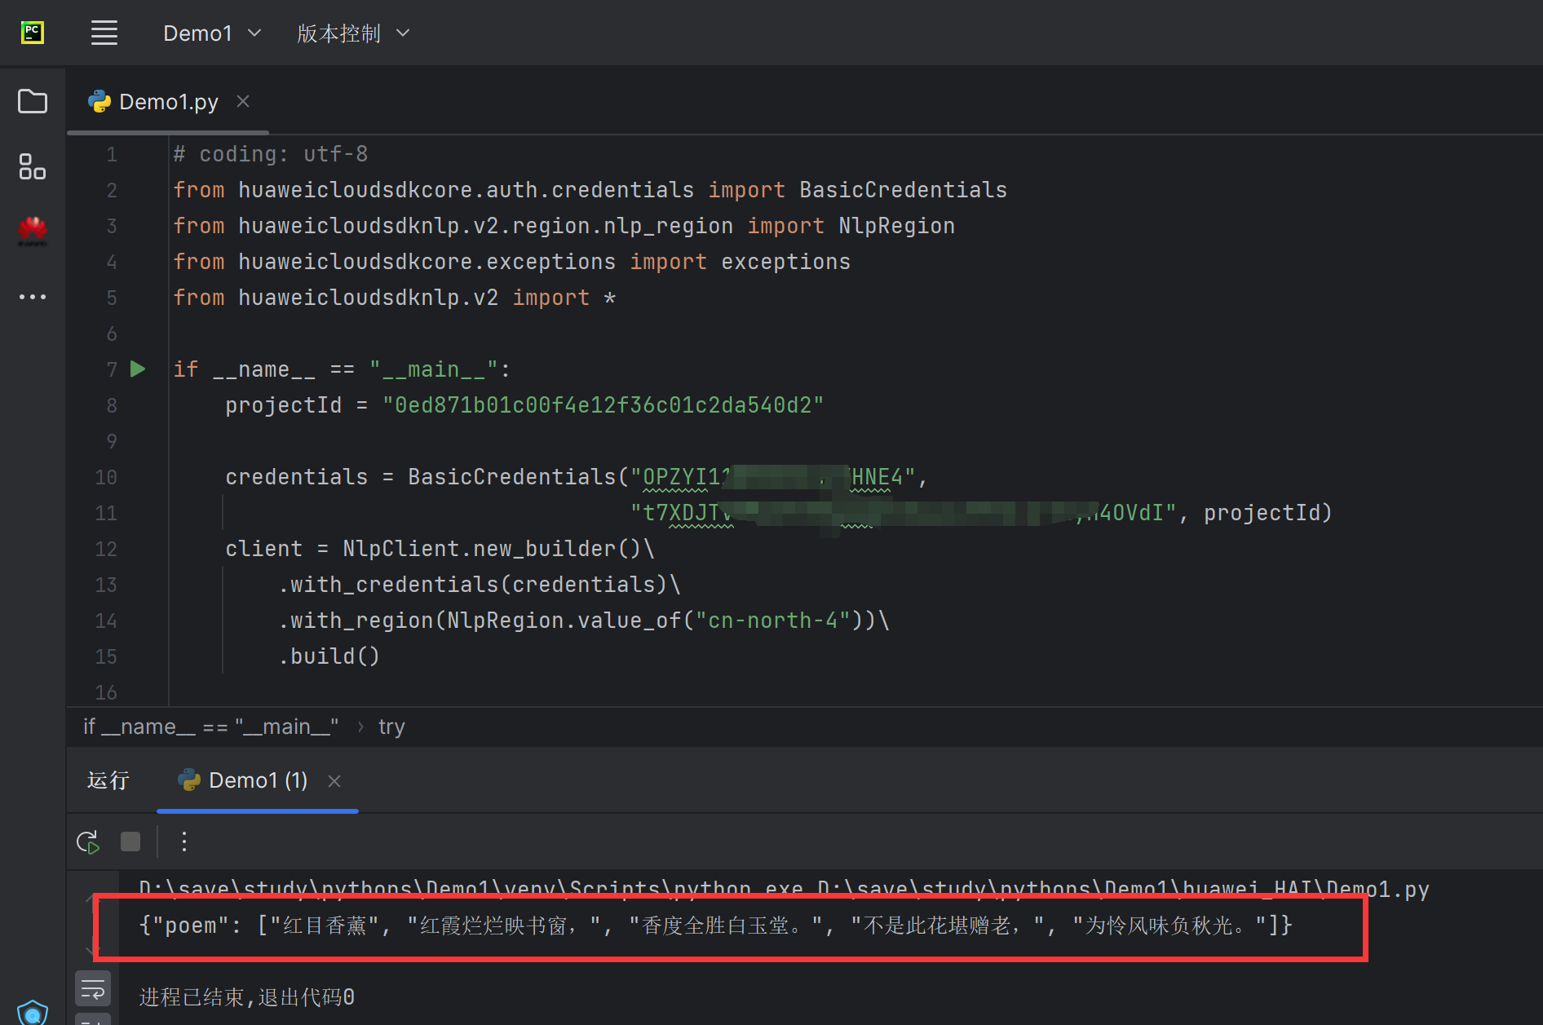Click .with_credentials(credentials) on line 13

(473, 585)
